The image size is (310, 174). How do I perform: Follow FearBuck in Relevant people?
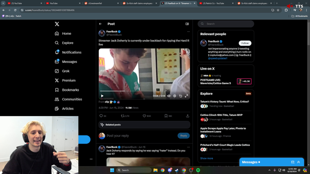[245, 43]
